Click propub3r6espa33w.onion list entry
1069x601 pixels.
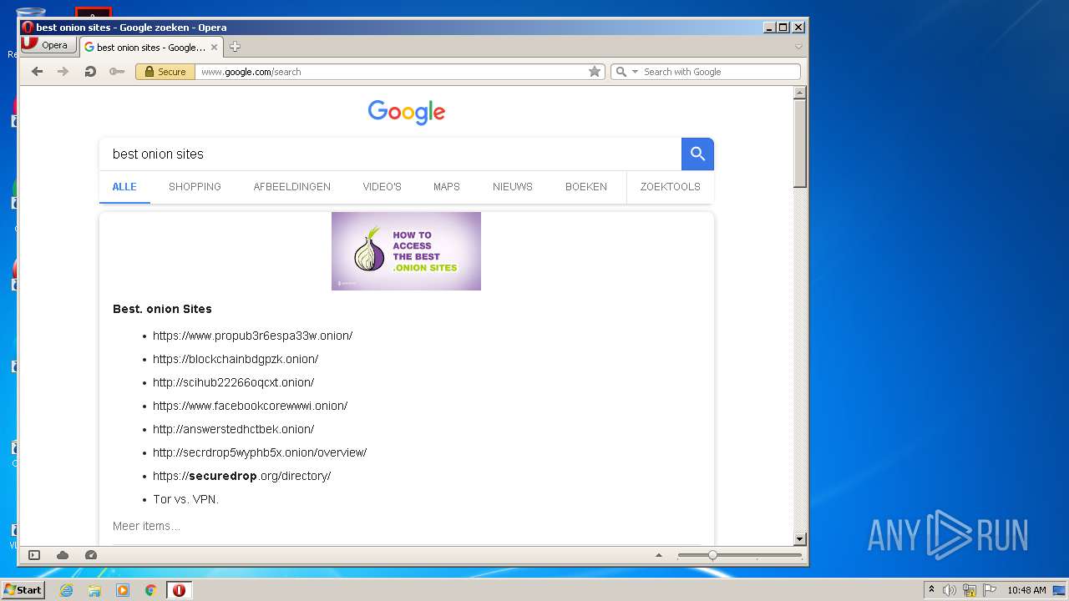click(252, 336)
